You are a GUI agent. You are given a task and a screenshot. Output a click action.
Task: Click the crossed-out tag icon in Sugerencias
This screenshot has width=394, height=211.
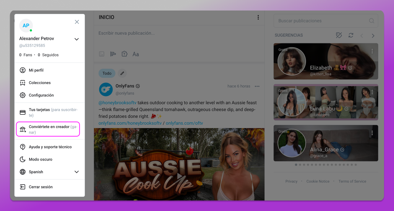click(339, 35)
